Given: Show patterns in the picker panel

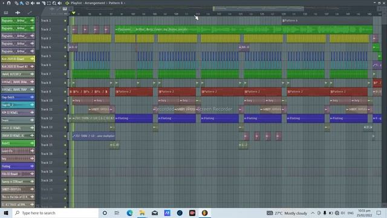Looking at the screenshot, I should [6, 12].
